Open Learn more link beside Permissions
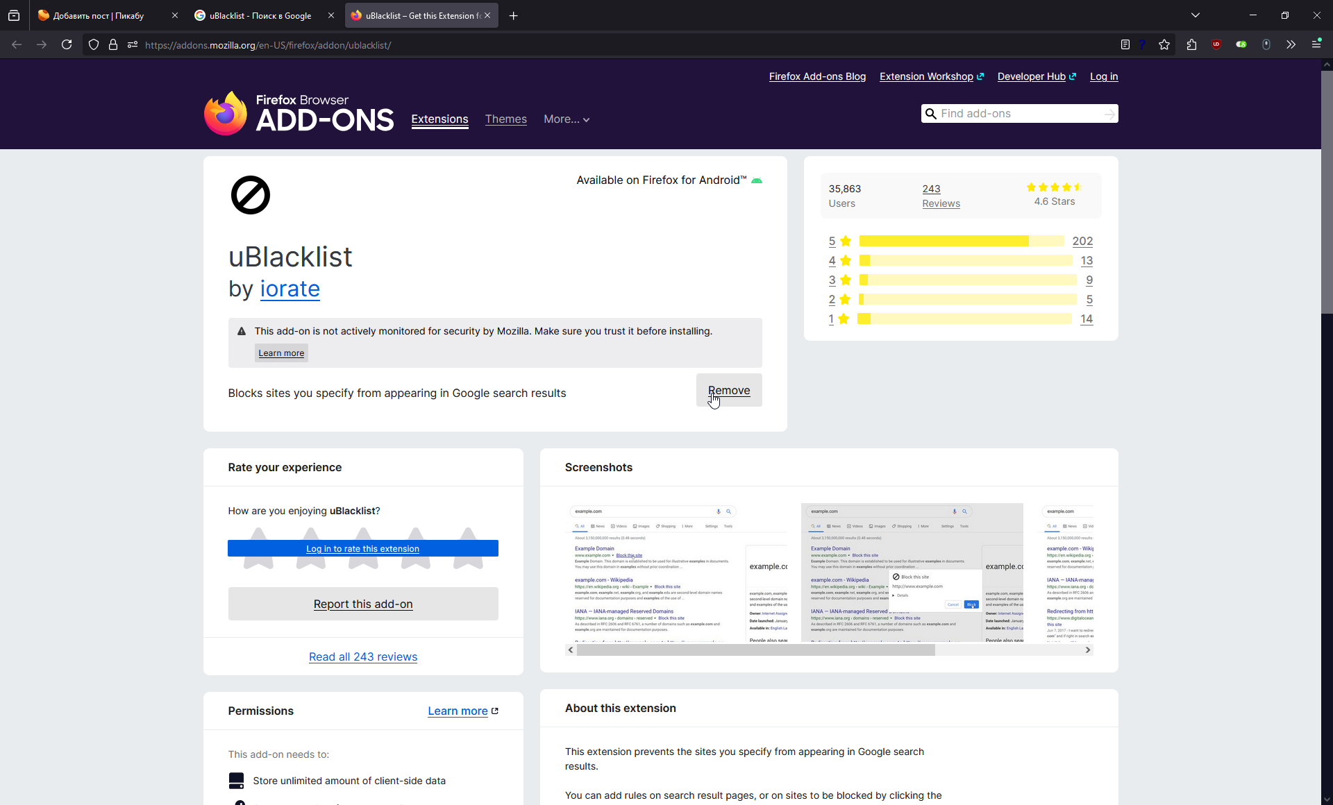 tap(462, 711)
